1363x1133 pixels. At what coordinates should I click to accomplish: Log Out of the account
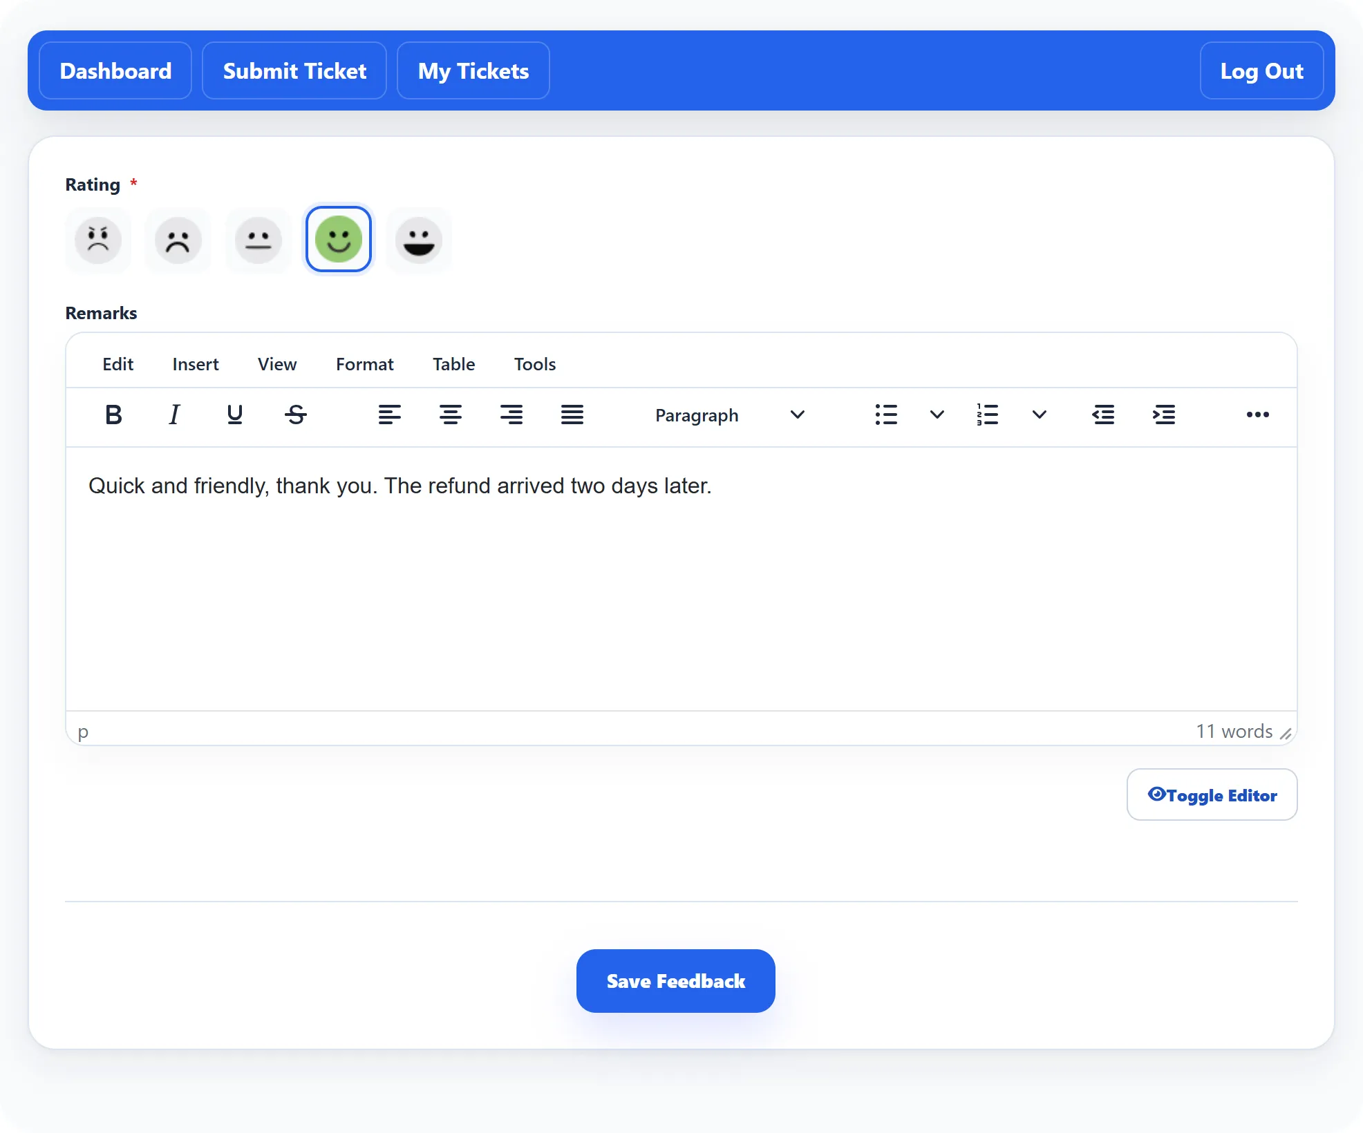pyautogui.click(x=1262, y=70)
